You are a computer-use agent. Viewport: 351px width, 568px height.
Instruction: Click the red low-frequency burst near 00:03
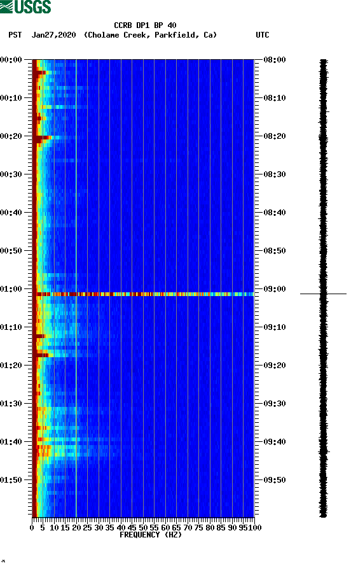tap(39, 73)
